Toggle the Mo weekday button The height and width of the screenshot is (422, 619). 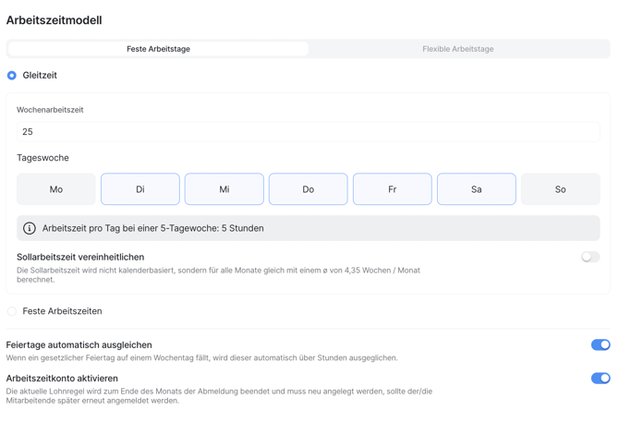coord(56,189)
